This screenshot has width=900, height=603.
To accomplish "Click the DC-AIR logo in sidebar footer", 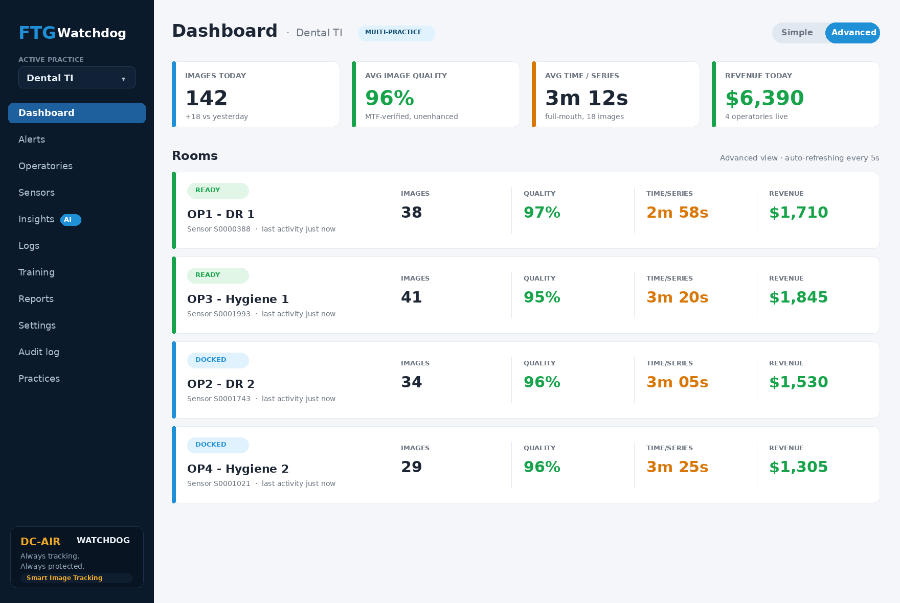I will [x=40, y=542].
